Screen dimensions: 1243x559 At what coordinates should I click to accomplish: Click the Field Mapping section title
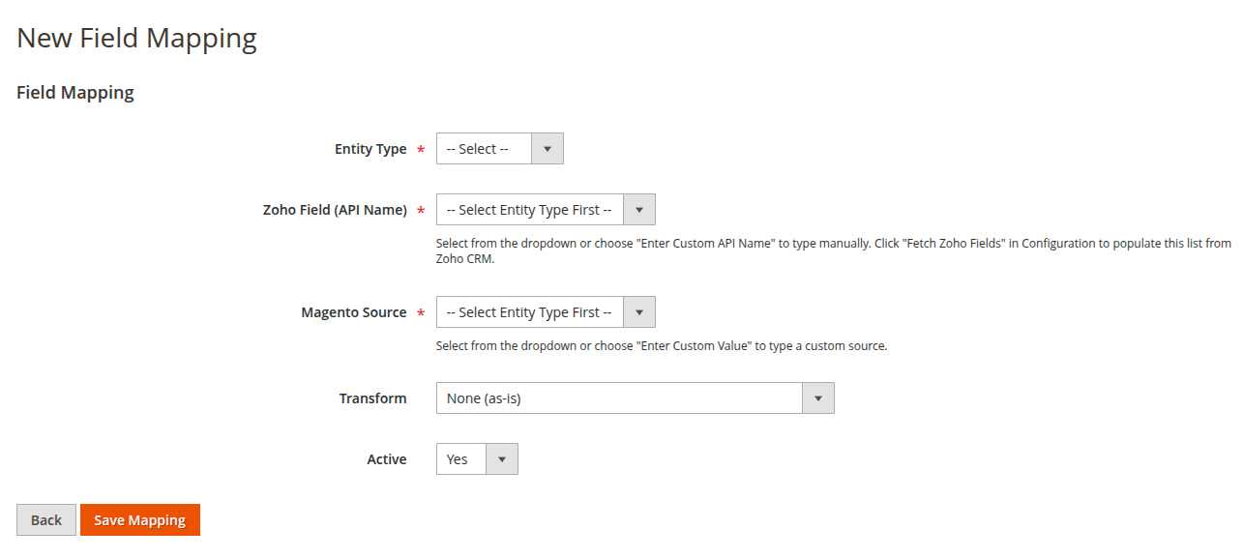[75, 93]
